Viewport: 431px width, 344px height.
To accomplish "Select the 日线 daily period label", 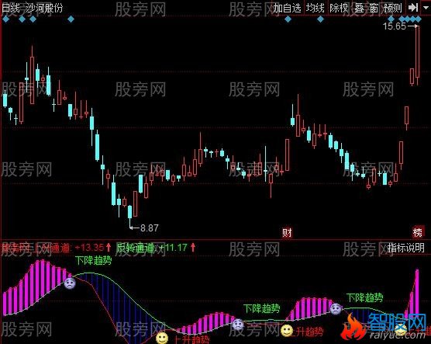I will pos(10,8).
